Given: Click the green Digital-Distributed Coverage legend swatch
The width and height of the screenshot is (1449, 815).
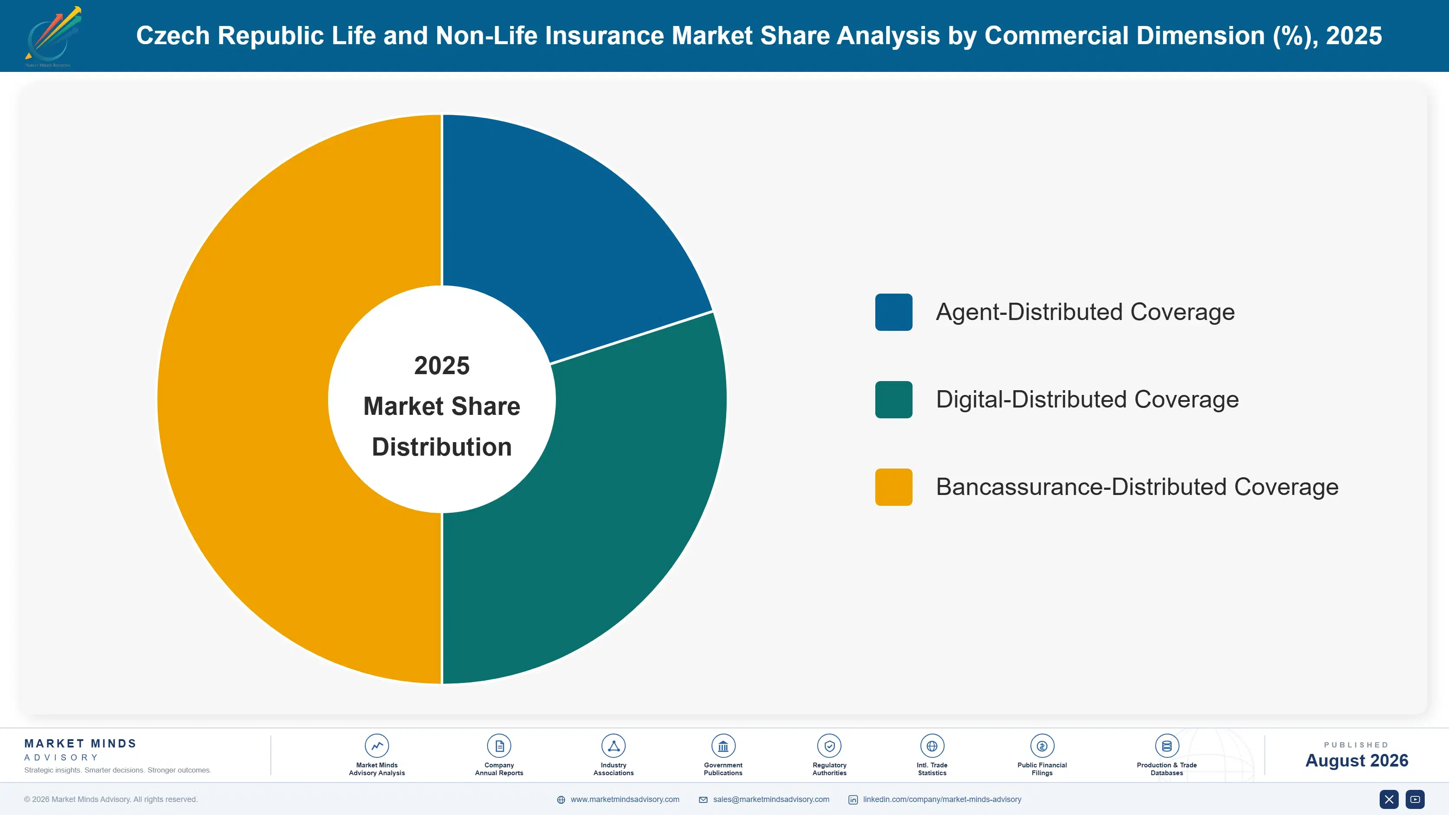Looking at the screenshot, I should tap(894, 400).
